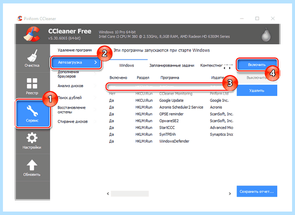Image resolution: width=295 pixels, height=215 pixels.
Task: Switch to the Контекстное меню tab
Action: [x=211, y=65]
